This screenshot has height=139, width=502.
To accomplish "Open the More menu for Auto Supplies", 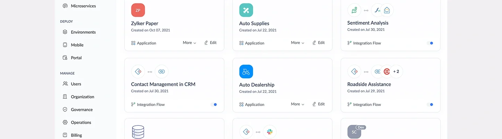I will pyautogui.click(x=297, y=43).
